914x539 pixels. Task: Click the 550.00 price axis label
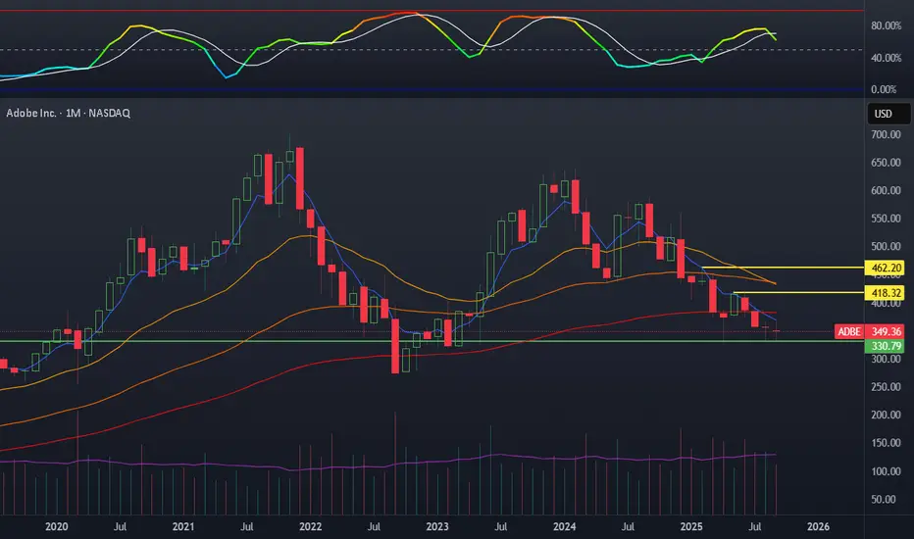pos(886,219)
